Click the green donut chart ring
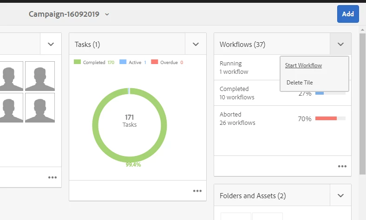366x220 pixels. tap(95, 125)
